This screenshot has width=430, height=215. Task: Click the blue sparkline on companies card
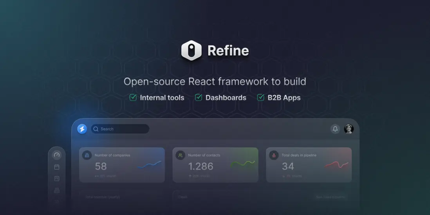pyautogui.click(x=150, y=164)
